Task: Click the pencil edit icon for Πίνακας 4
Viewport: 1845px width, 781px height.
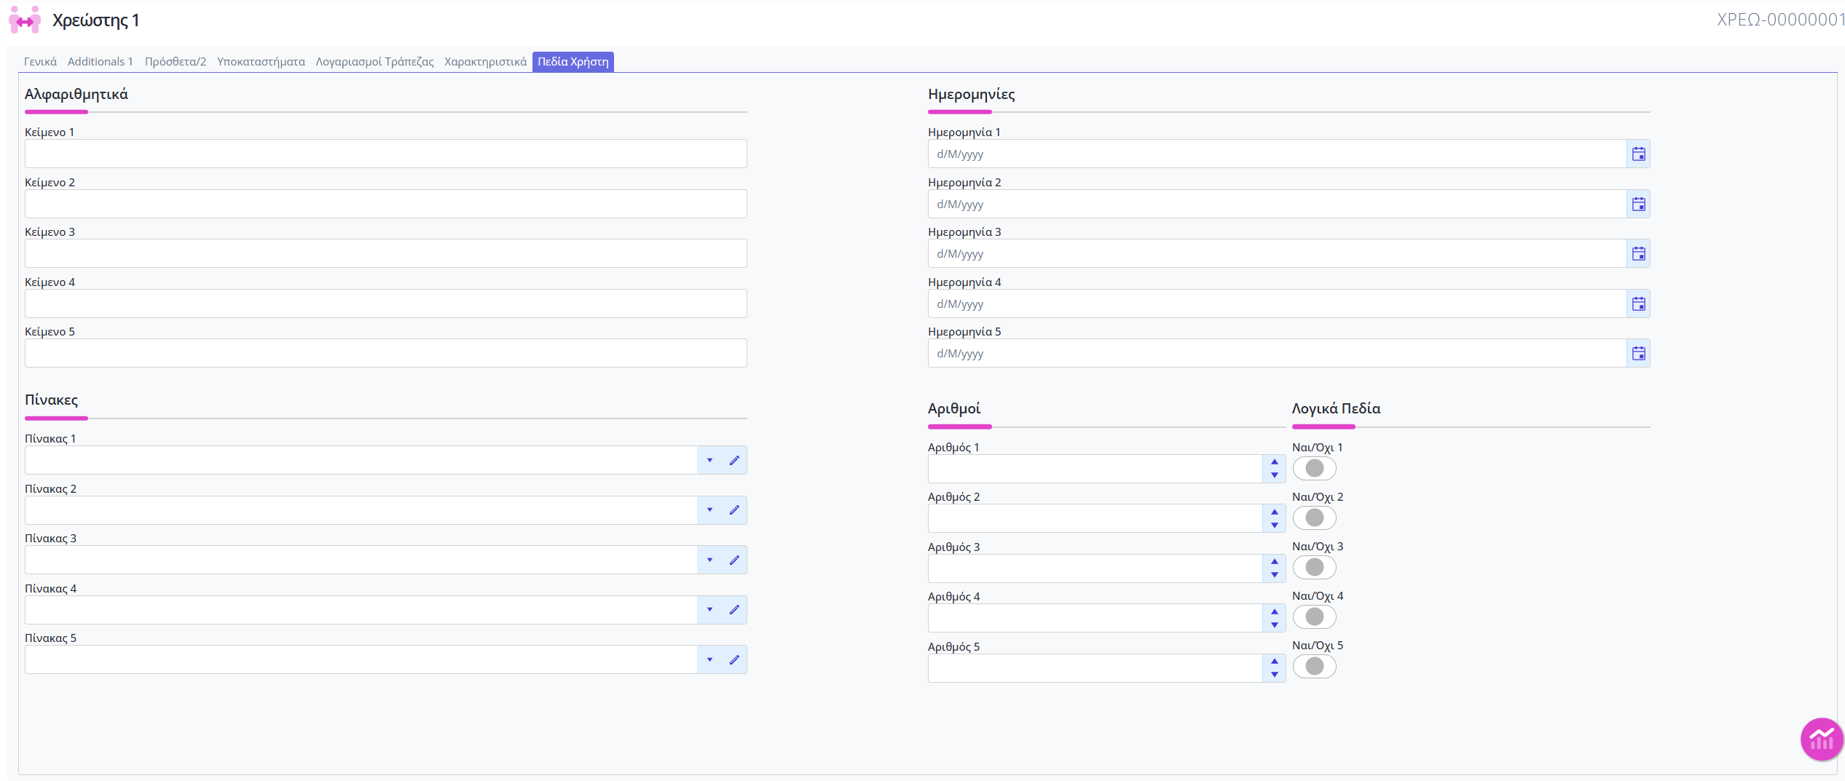Action: [734, 610]
